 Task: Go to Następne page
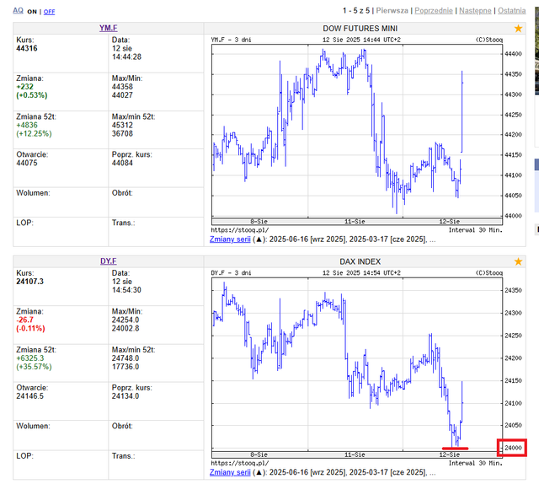[x=475, y=11]
